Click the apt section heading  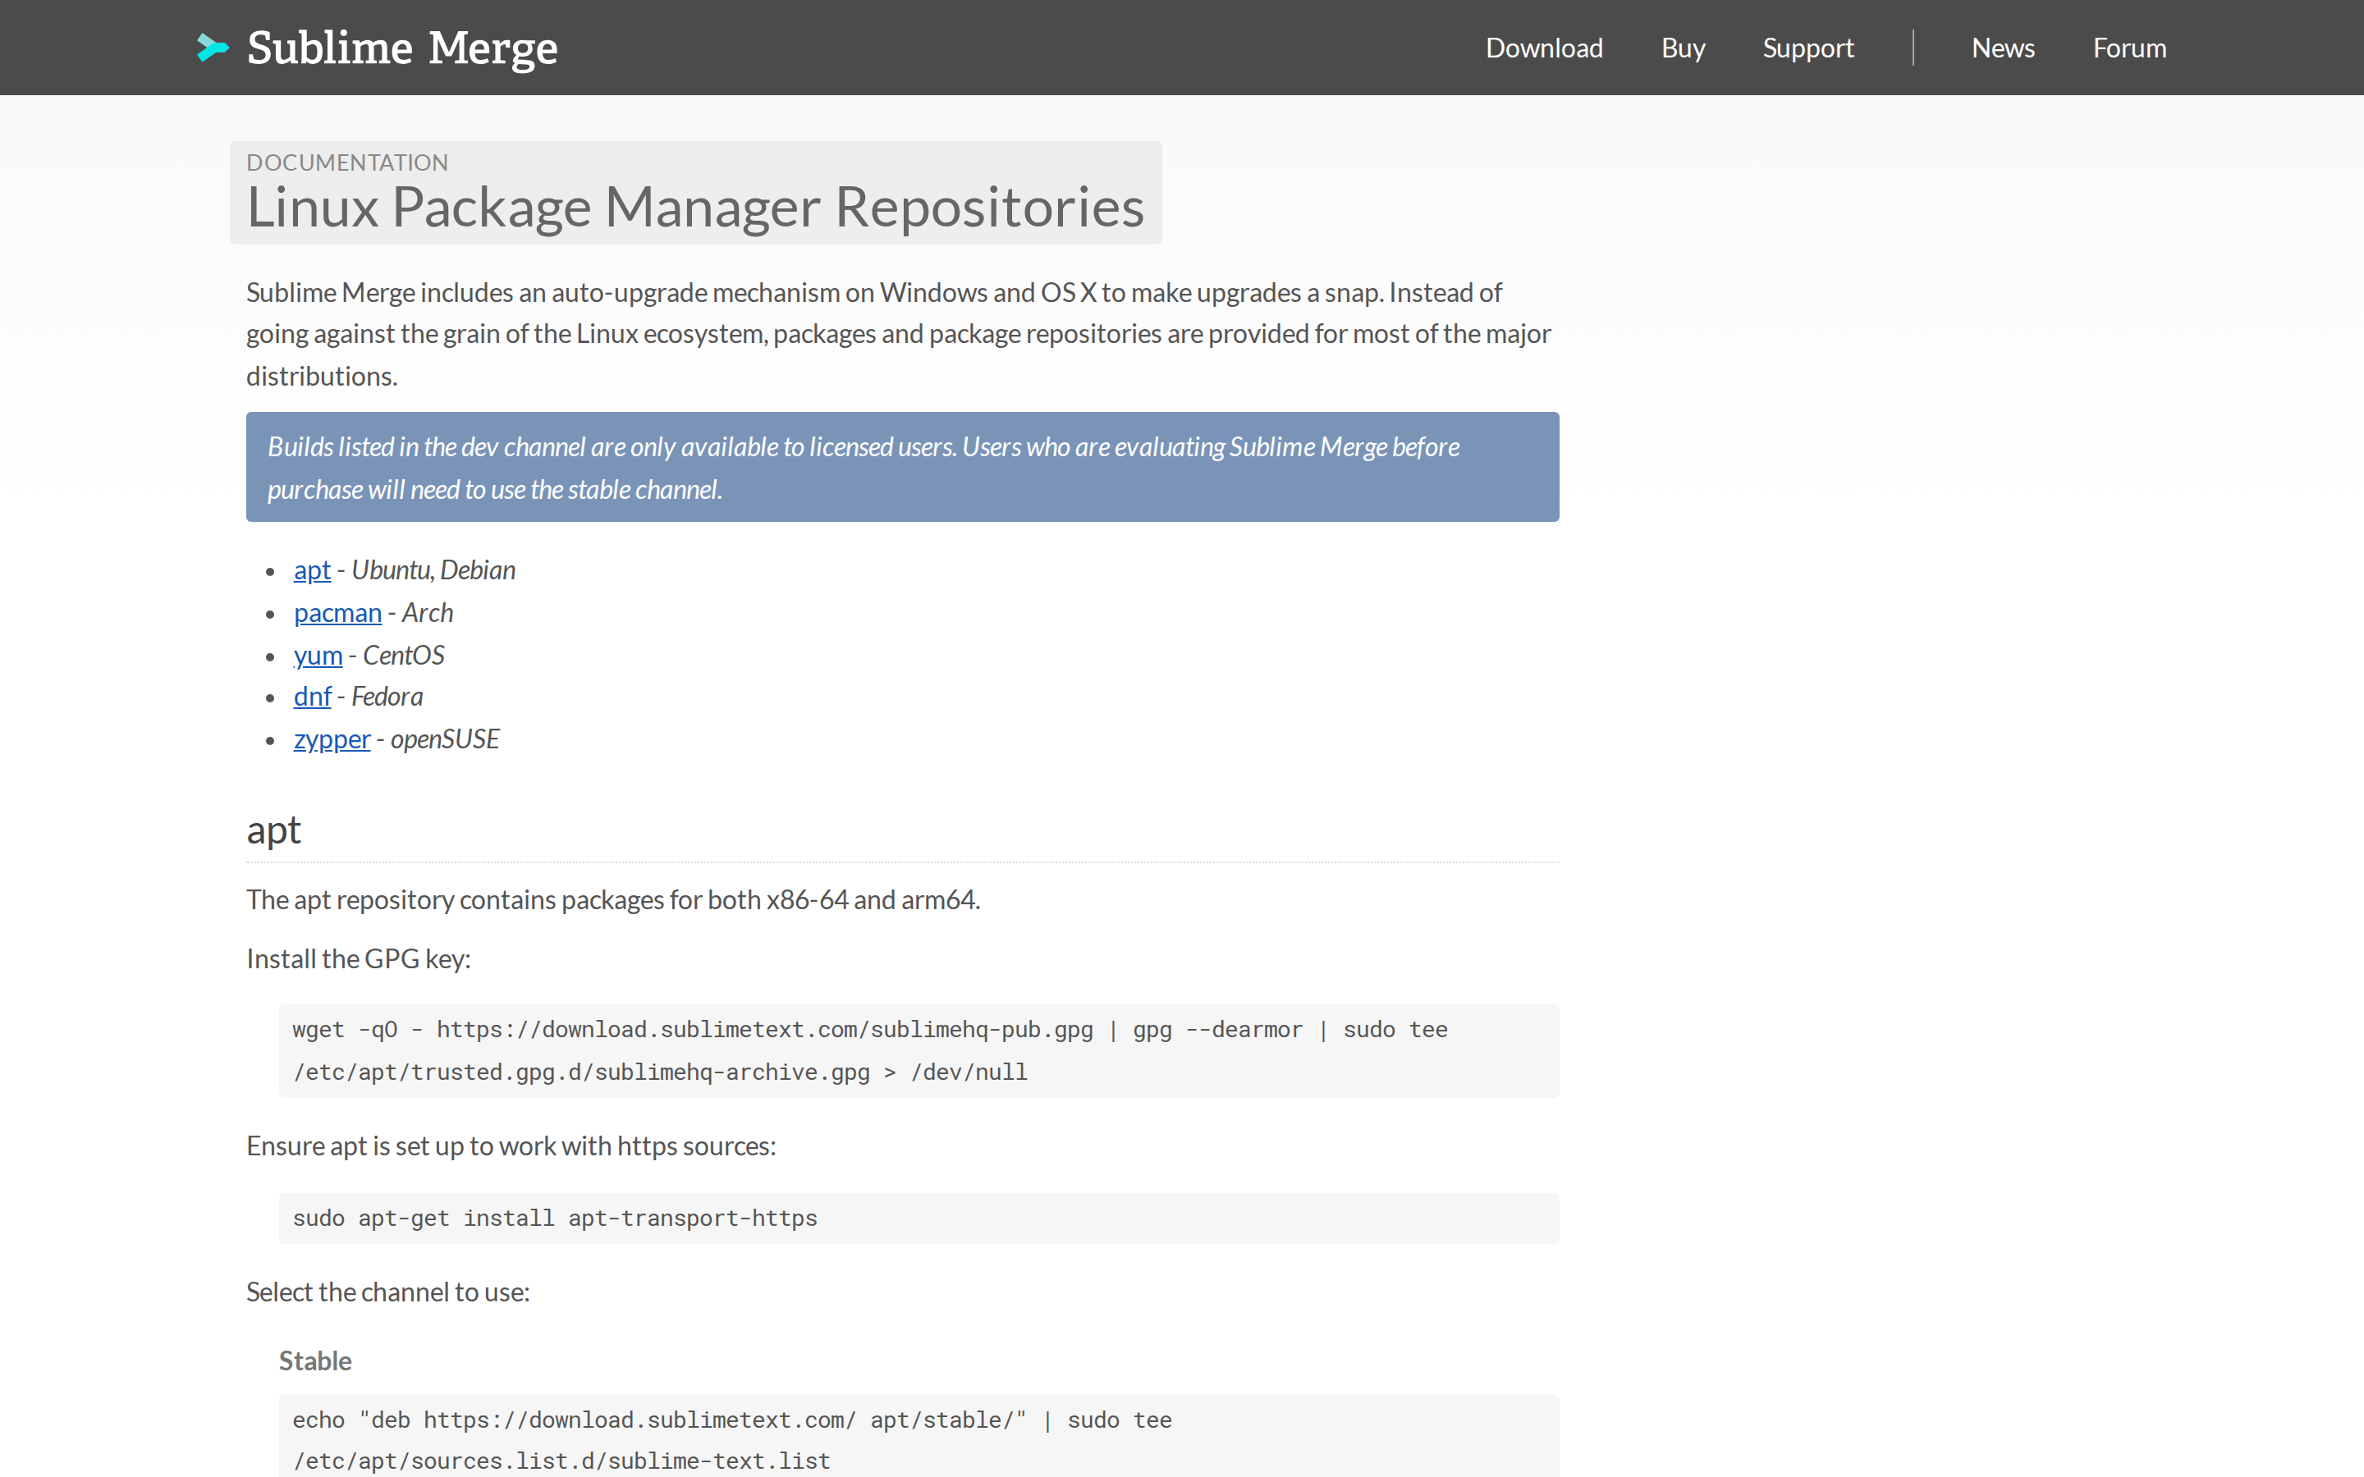(x=273, y=830)
